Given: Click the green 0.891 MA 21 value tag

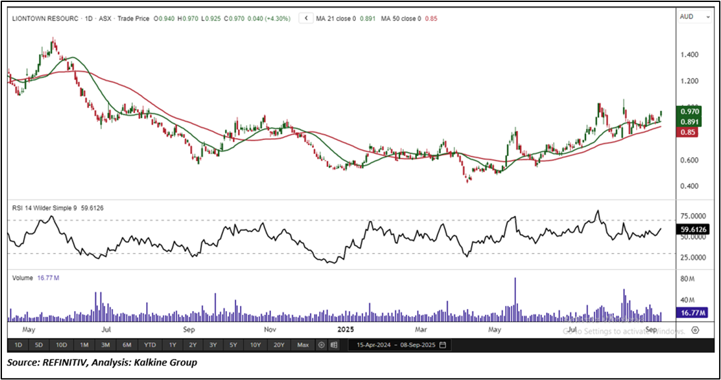Looking at the screenshot, I should 689,122.
